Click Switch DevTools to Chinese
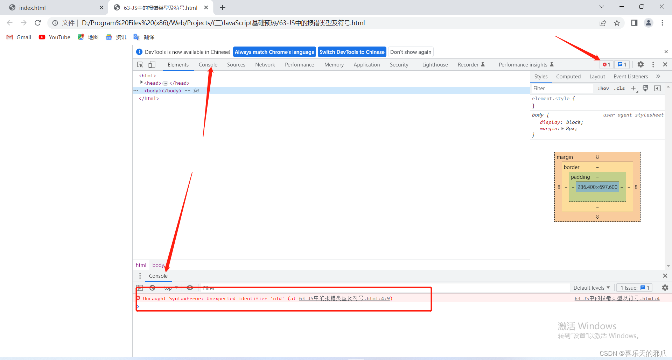 pyautogui.click(x=352, y=52)
